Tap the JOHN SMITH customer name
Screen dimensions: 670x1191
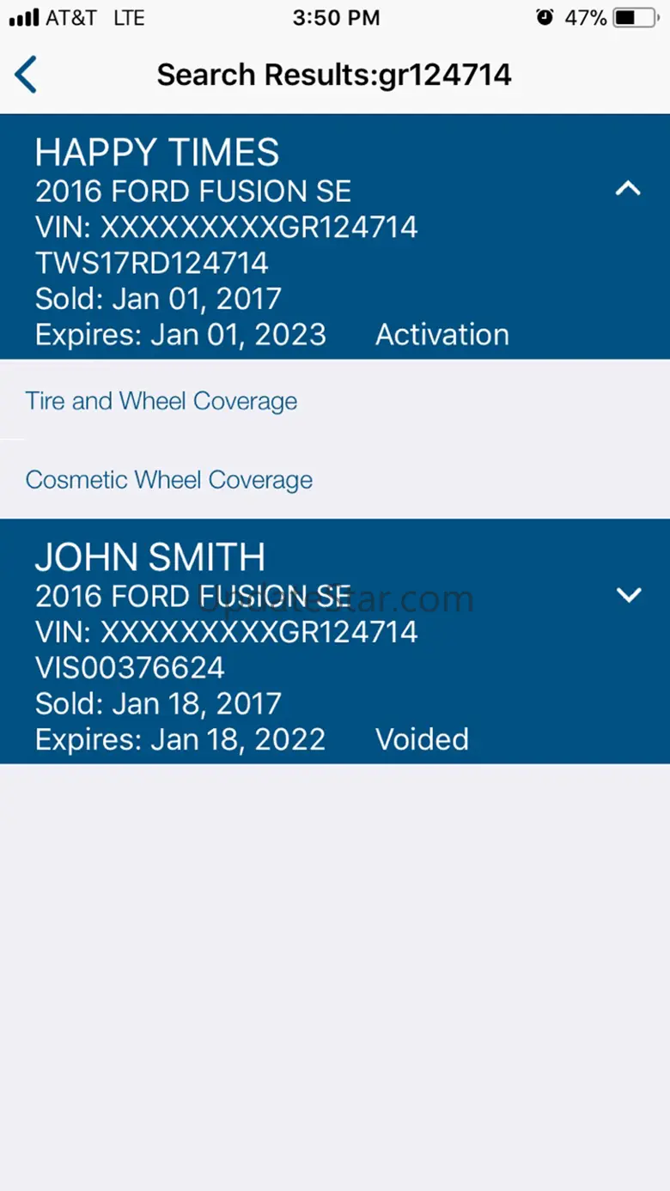(x=150, y=558)
